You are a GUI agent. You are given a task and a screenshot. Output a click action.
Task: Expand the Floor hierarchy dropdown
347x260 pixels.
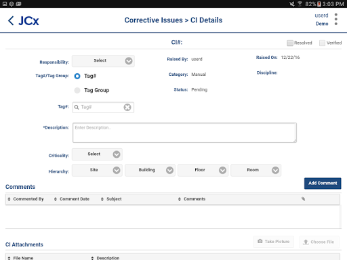pyautogui.click(x=203, y=170)
